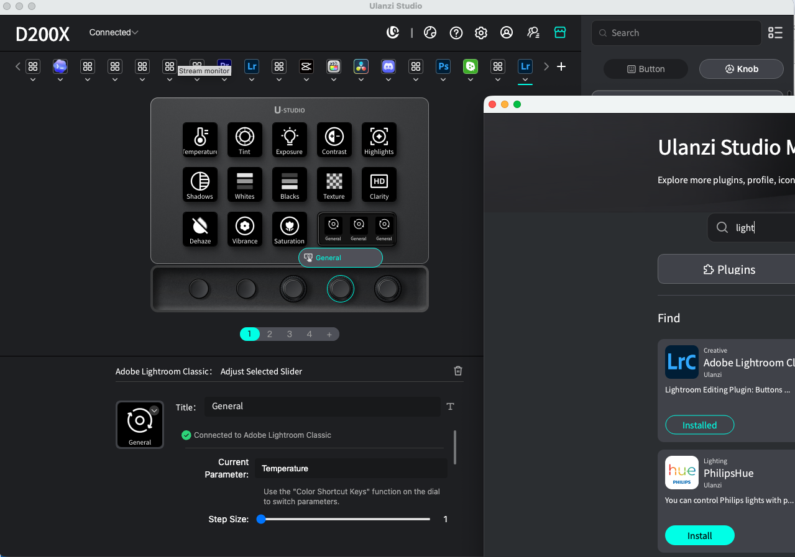Screen dimensions: 795x557
Task: Switch to the Button tab
Action: coord(646,69)
